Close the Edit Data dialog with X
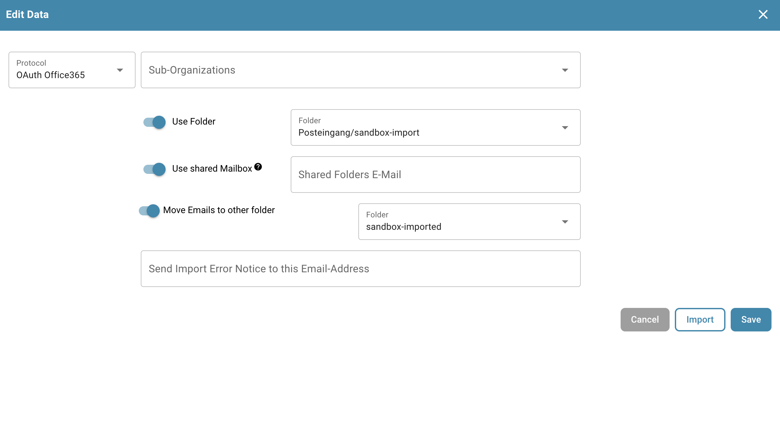This screenshot has height=421, width=780. 763,14
